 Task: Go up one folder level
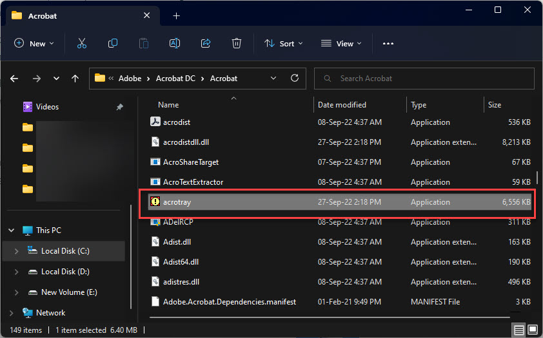point(75,79)
